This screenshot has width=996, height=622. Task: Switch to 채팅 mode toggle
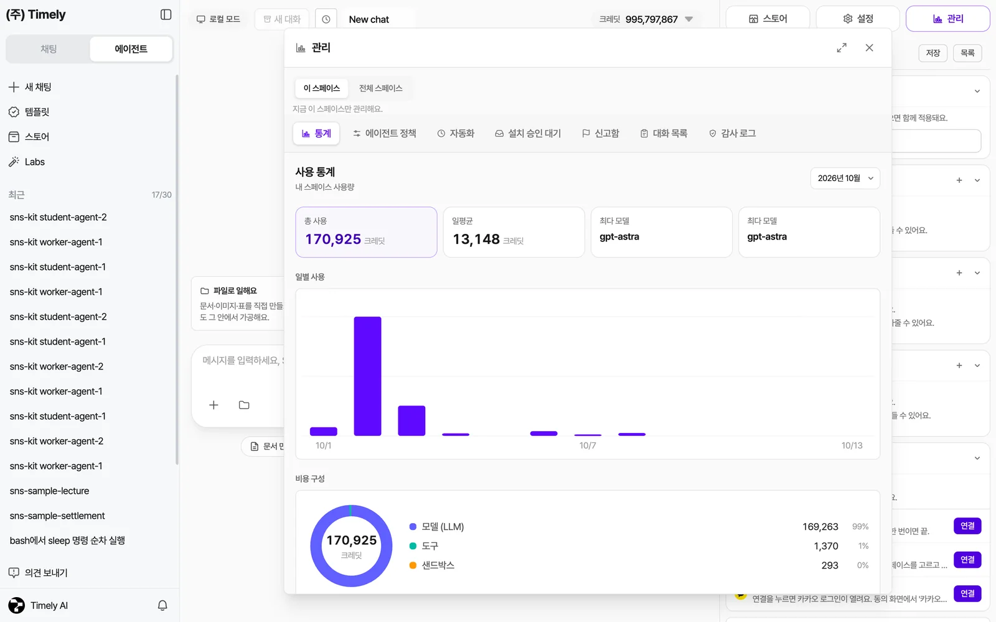coord(49,49)
